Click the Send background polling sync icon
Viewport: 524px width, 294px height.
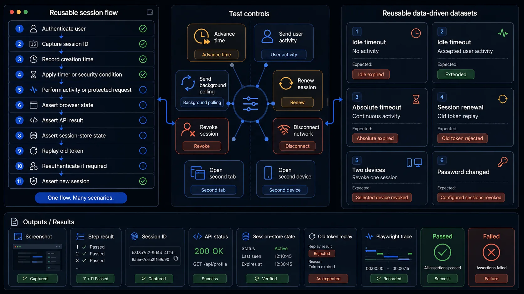point(188,83)
